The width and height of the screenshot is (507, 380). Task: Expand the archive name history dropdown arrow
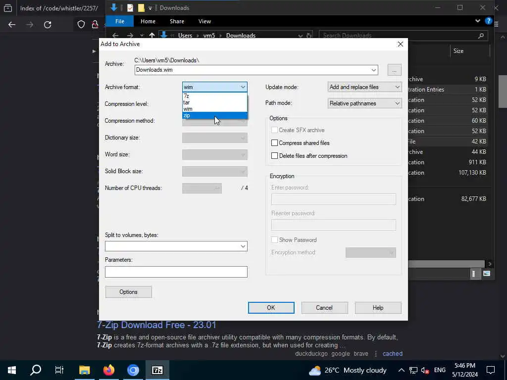point(374,70)
